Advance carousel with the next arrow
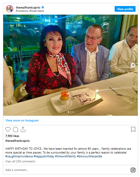 133,65
